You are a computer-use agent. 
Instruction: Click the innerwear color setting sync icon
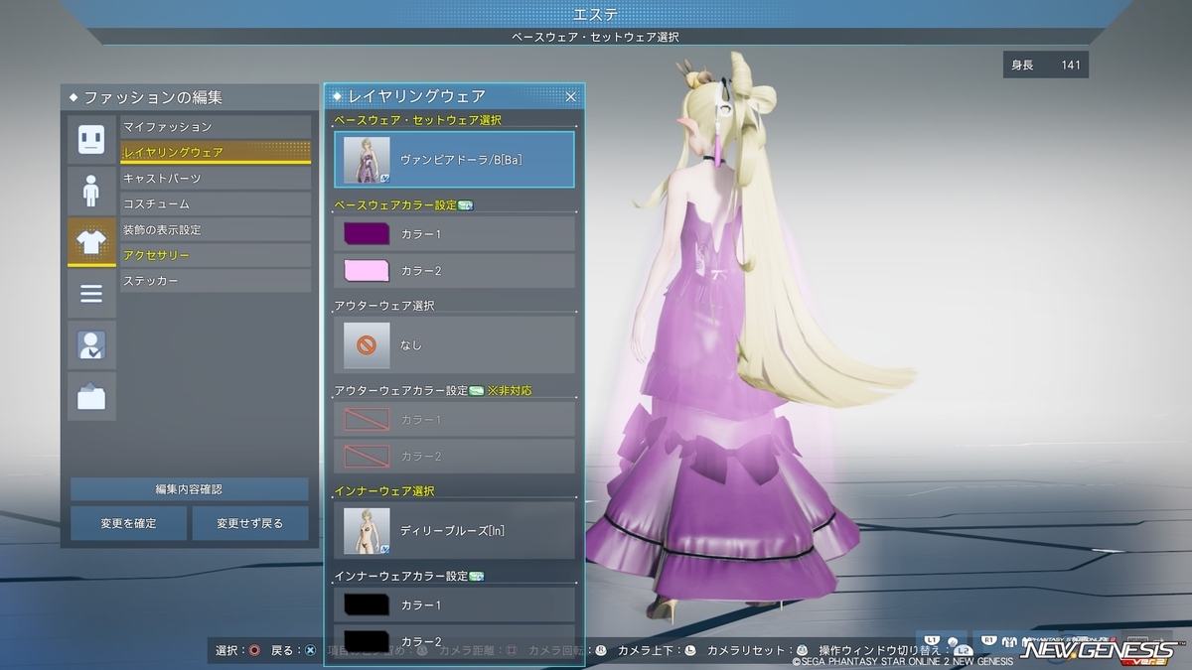pyautogui.click(x=477, y=576)
